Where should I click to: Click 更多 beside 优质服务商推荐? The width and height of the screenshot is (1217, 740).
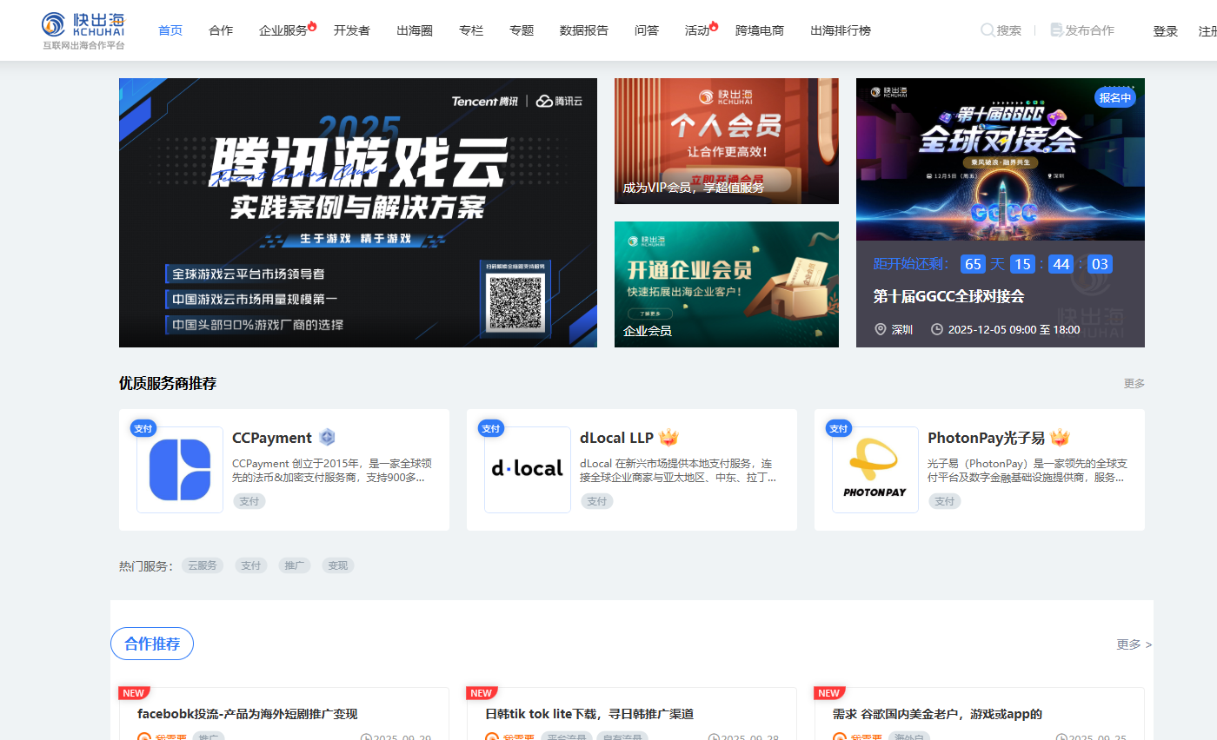tap(1134, 383)
